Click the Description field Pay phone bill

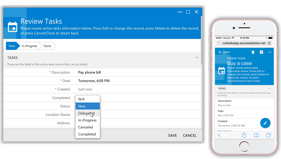90,73
